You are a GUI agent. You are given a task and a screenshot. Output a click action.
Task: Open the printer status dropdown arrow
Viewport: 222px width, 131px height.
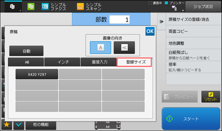(x=183, y=11)
